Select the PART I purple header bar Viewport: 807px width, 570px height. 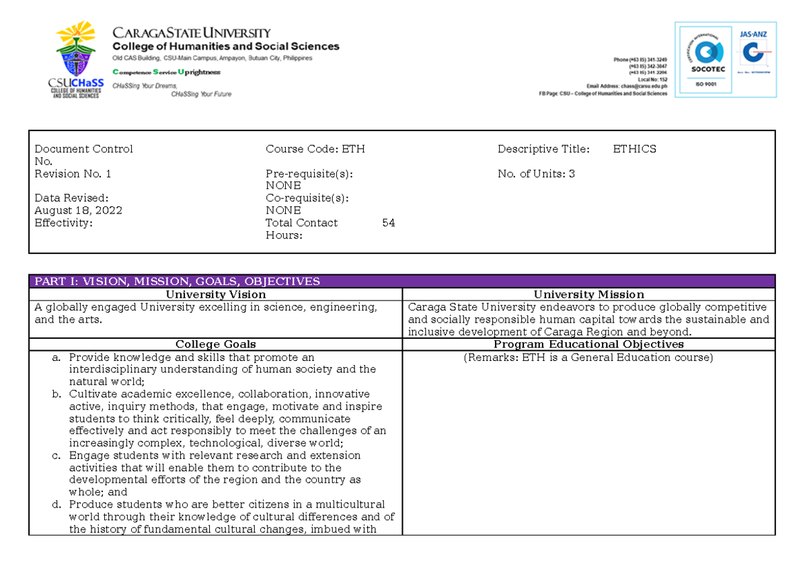[178, 281]
